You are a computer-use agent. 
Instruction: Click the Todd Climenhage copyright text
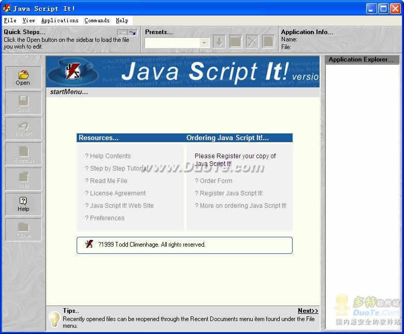[x=152, y=245]
